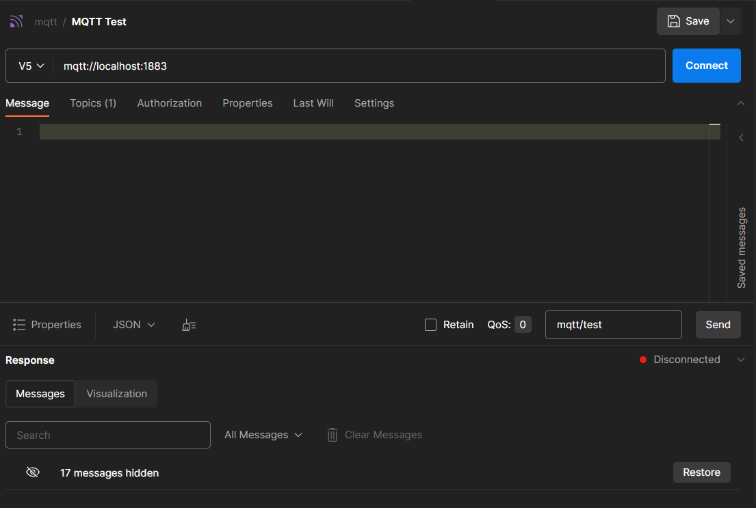Open the Settings tab
The height and width of the screenshot is (508, 756).
tap(374, 103)
